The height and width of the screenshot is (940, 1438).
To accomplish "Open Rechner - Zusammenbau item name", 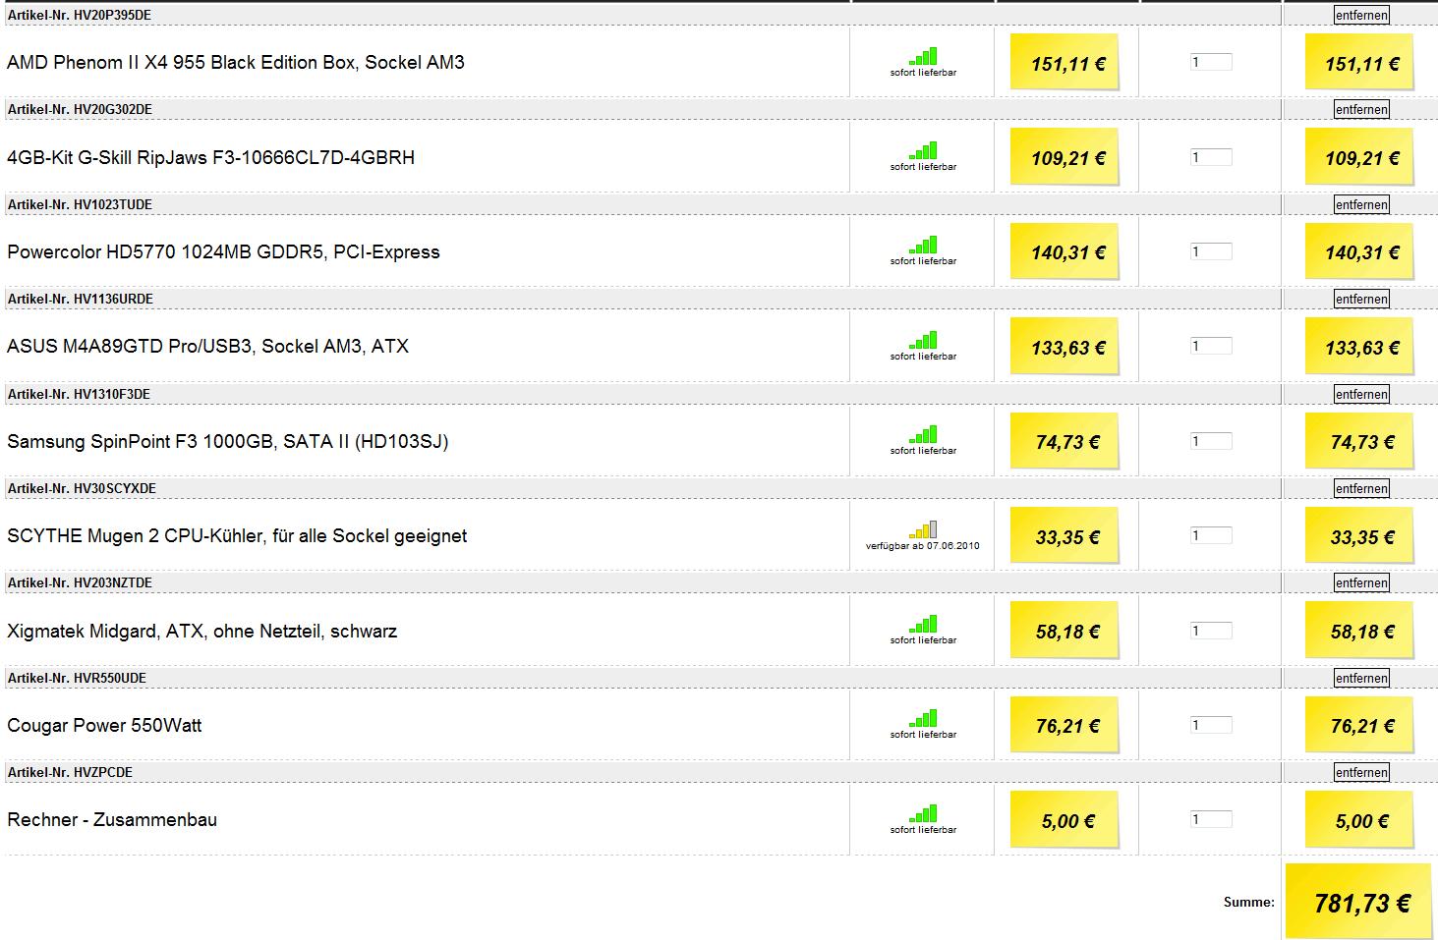I will (x=112, y=819).
